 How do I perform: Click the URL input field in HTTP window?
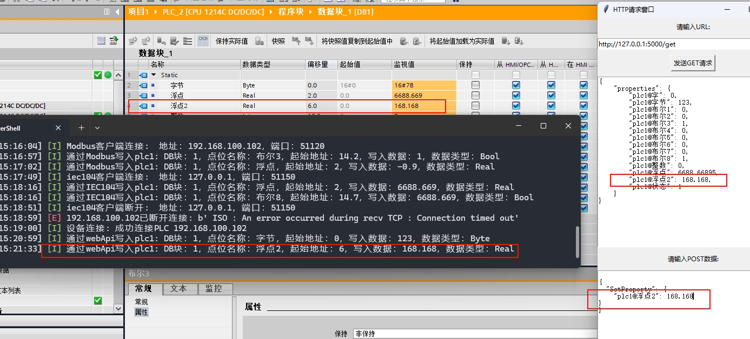coord(673,44)
